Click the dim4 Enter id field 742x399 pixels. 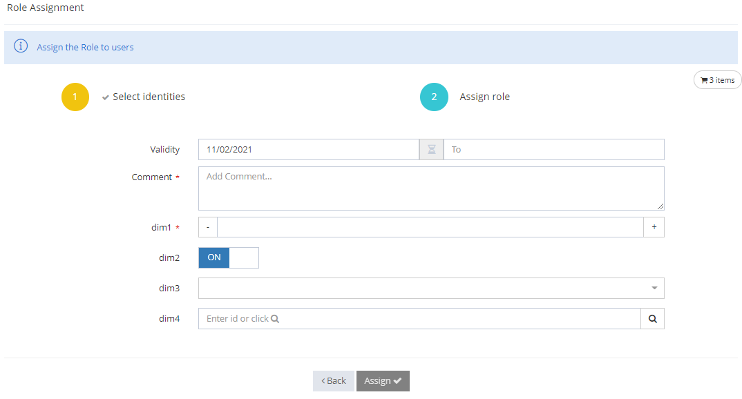[419, 319]
